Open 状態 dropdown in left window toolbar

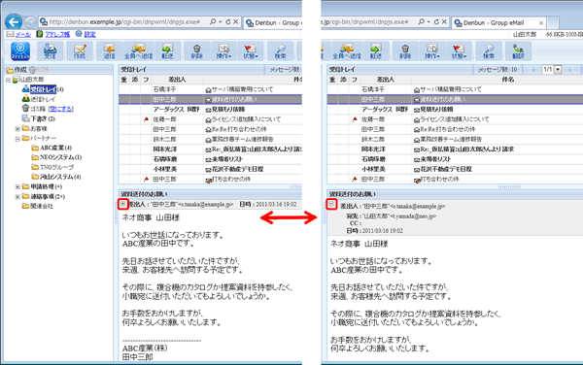click(251, 51)
